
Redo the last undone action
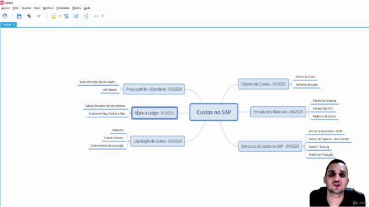pyautogui.click(x=39, y=16)
